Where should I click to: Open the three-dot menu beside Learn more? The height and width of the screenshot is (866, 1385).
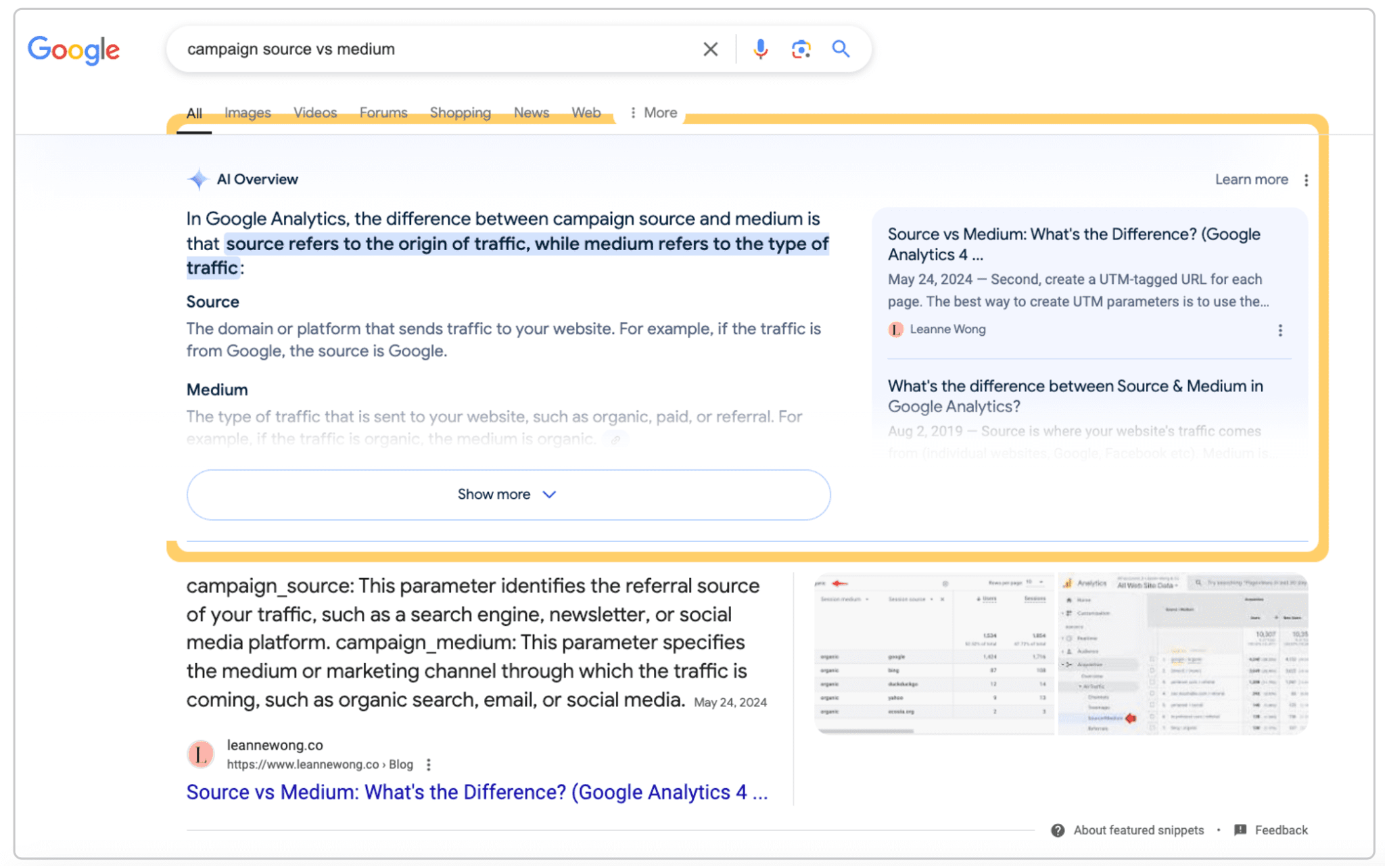coord(1307,179)
